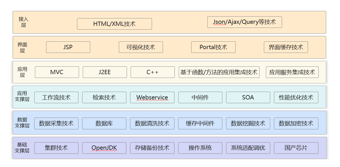The image size is (340, 167).
Task: Click the C++ box
Action: pyautogui.click(x=152, y=72)
